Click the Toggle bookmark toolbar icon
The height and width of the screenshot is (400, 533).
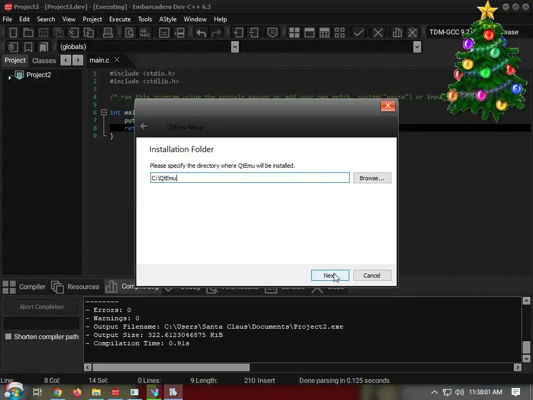(x=29, y=47)
